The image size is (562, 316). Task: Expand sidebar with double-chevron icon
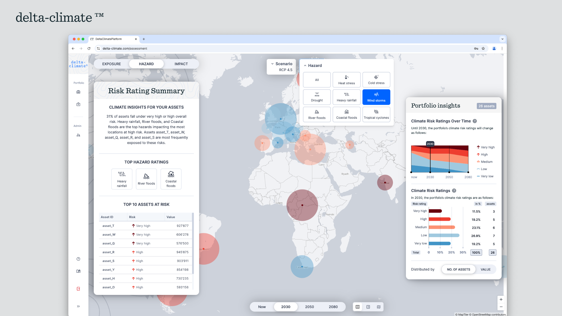pyautogui.click(x=78, y=306)
